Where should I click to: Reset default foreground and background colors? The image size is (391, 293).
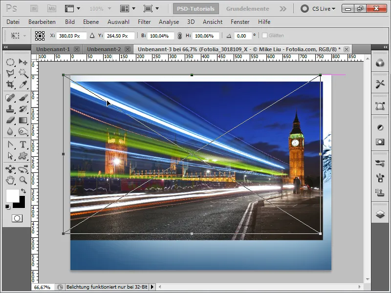point(7,207)
